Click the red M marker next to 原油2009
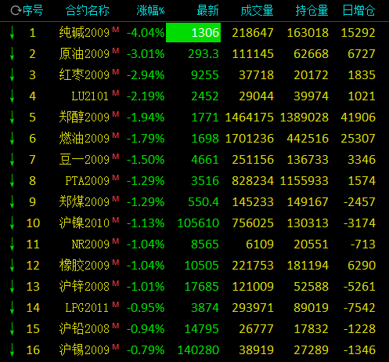Image resolution: width=389 pixels, height=362 pixels. point(116,51)
